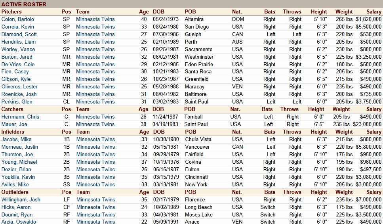The height and width of the screenshot is (224, 383).
Task: Click nationality DOM in Colon row
Action: click(x=238, y=19)
